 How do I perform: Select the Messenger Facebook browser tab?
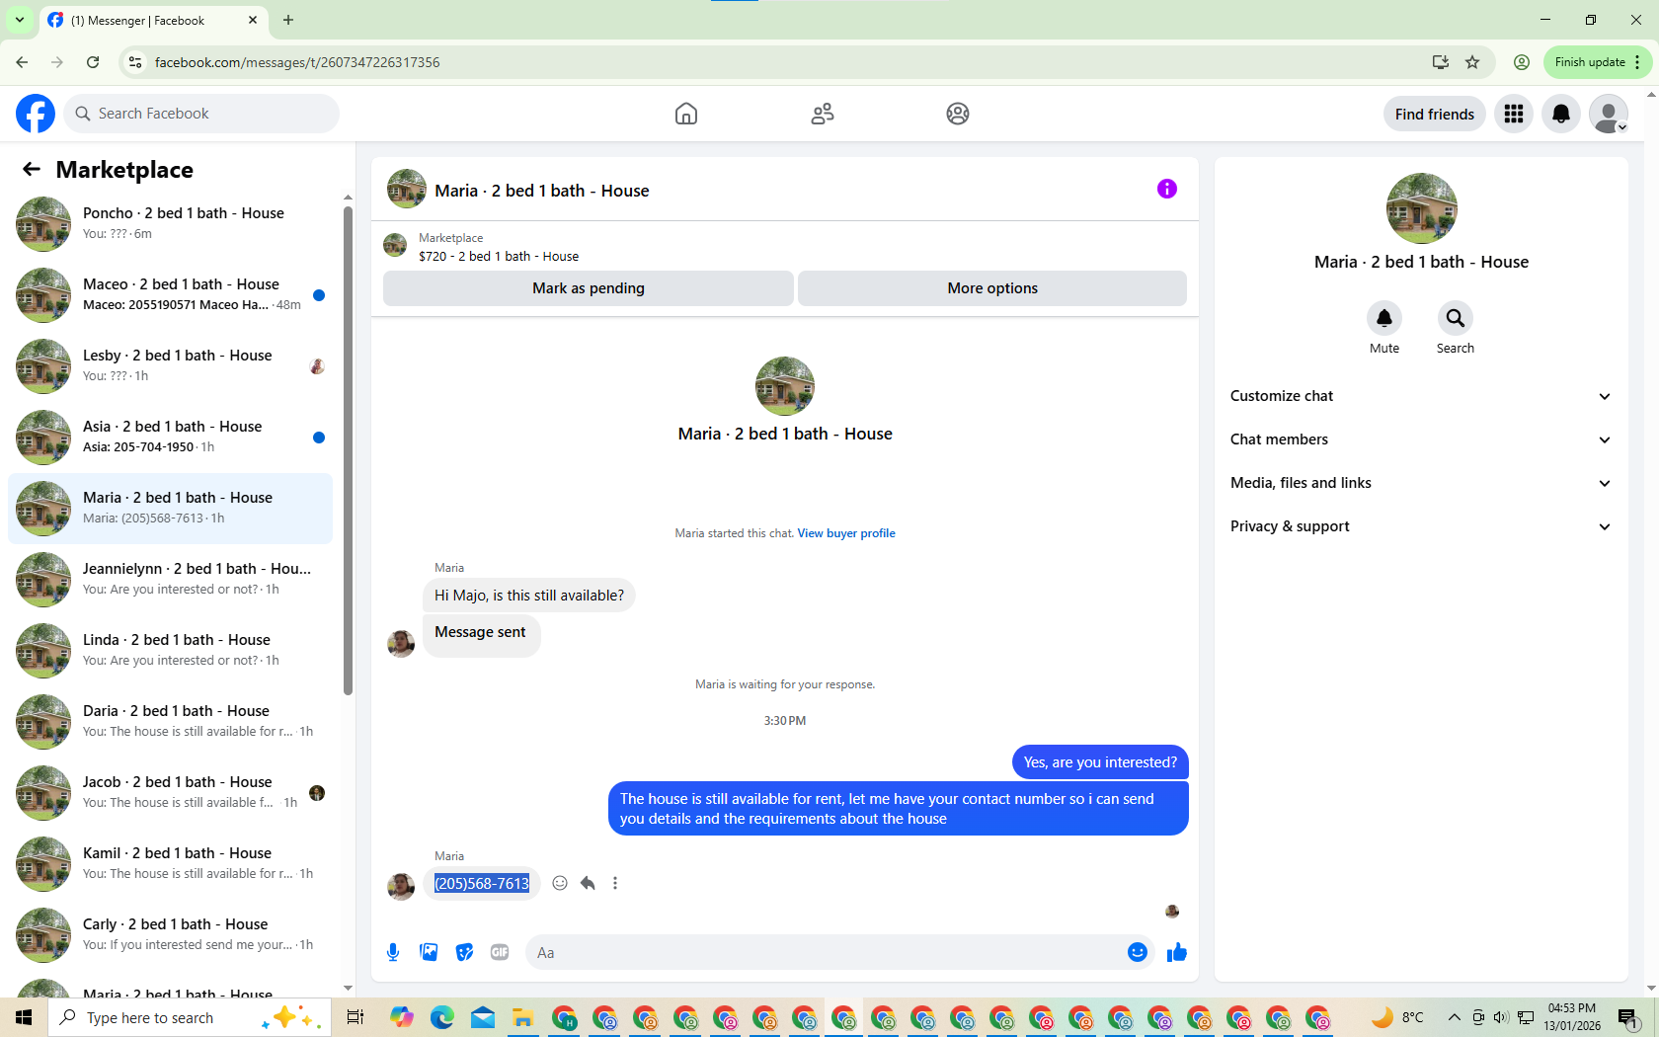[x=153, y=20]
